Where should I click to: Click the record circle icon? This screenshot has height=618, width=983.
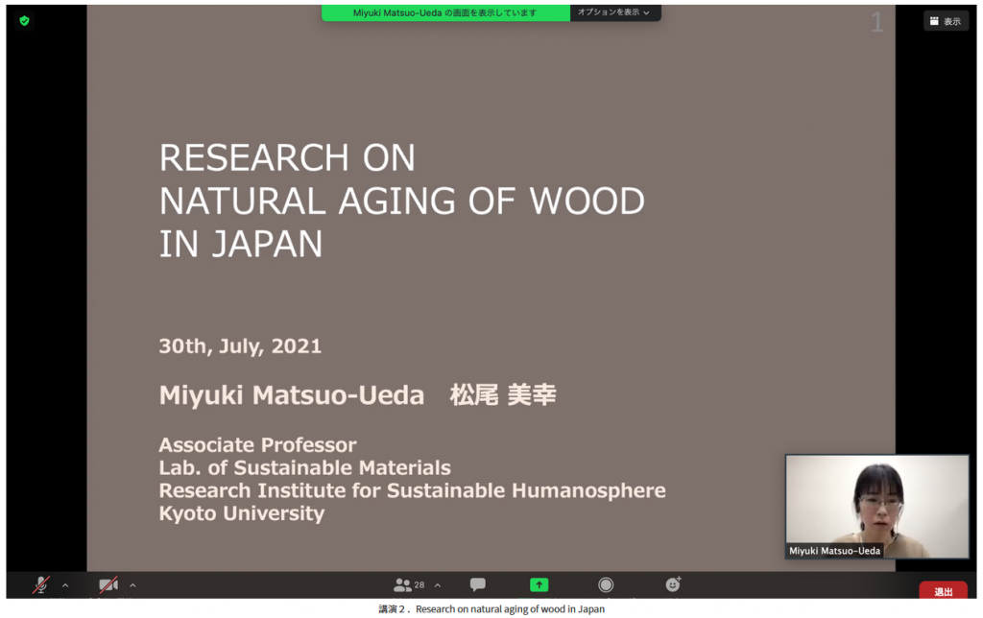pos(606,584)
